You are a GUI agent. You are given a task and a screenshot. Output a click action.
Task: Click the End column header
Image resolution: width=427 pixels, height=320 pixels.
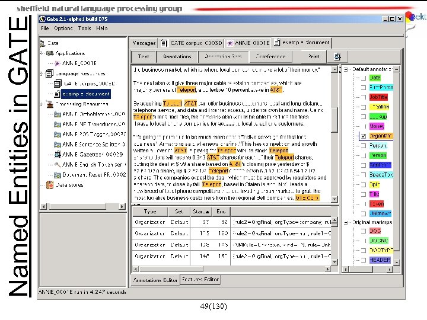click(221, 212)
